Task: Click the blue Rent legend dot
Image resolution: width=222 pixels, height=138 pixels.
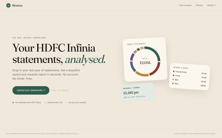Action: (173, 83)
